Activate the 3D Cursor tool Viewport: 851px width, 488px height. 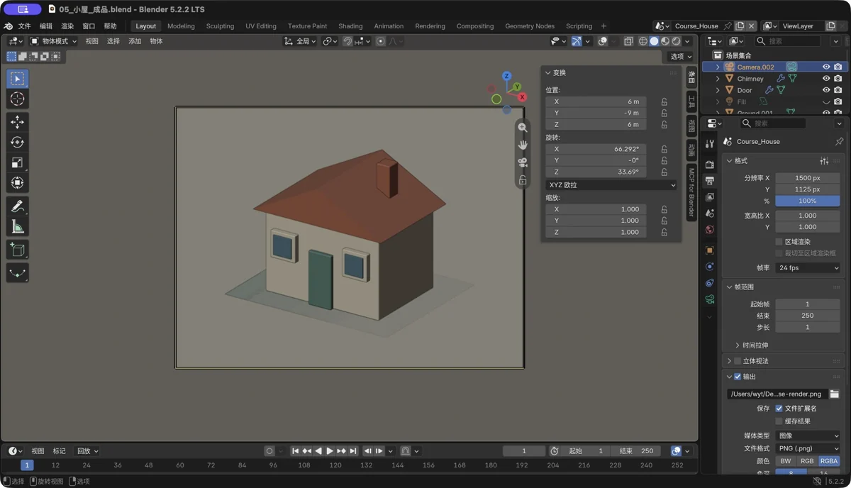click(x=18, y=99)
